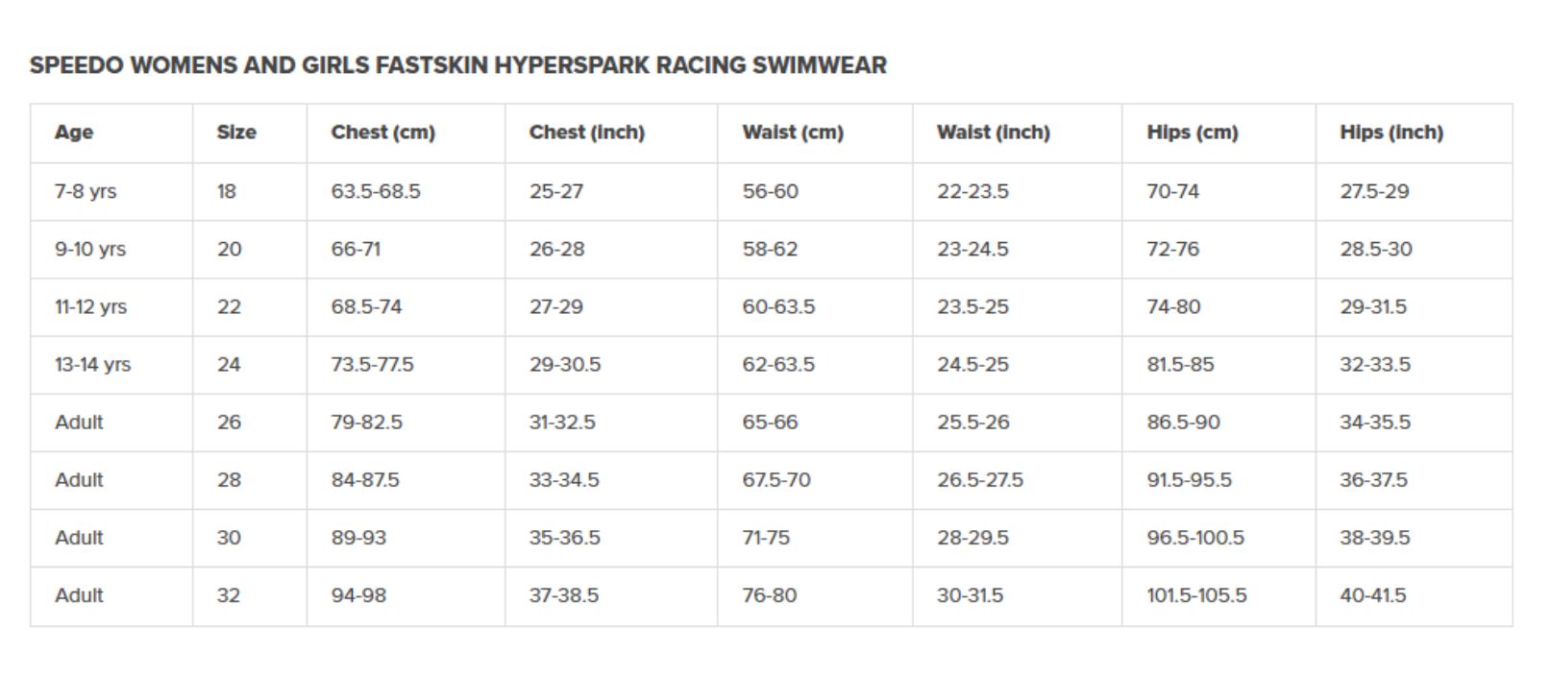Select the hips value 101.5-105.5
1551x677 pixels.
[1196, 595]
